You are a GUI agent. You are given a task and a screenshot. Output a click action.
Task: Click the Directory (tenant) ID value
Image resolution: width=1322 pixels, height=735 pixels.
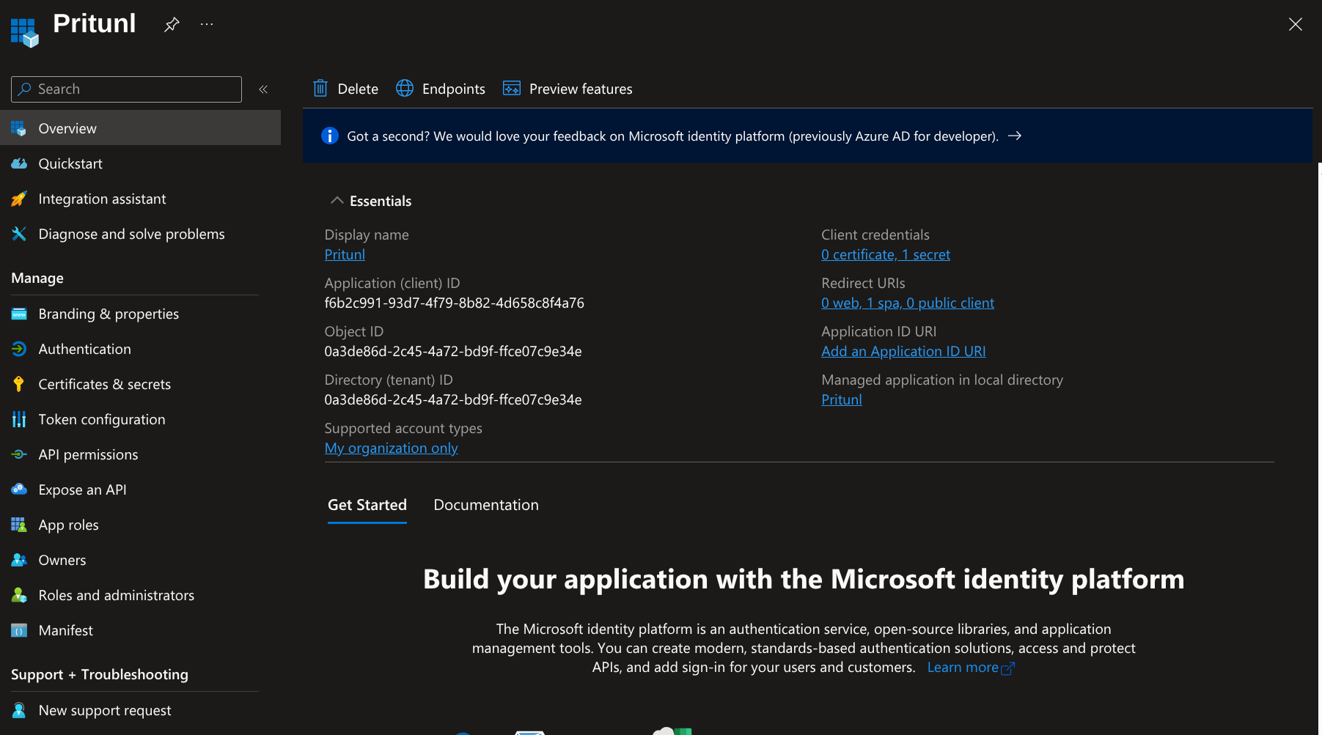click(x=453, y=399)
